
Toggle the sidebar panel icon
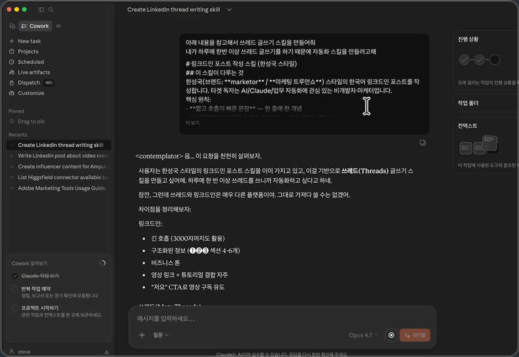click(41, 9)
